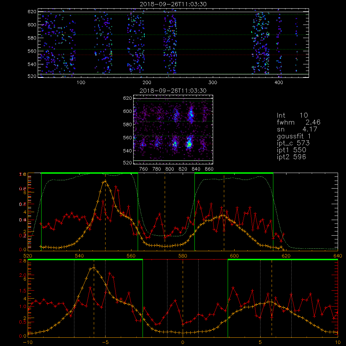Click x-axis label 100 on top plot
The height and width of the screenshot is (346, 346).
81,83
